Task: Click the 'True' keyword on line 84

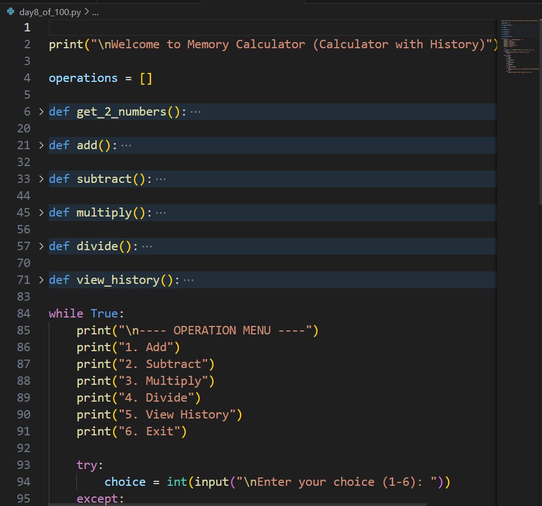Action: 104,314
